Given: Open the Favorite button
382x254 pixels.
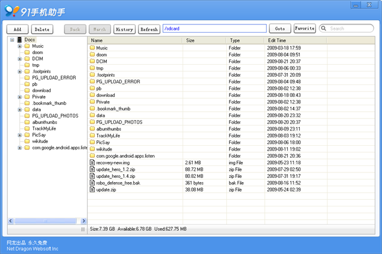Looking at the screenshot, I should click(x=304, y=29).
